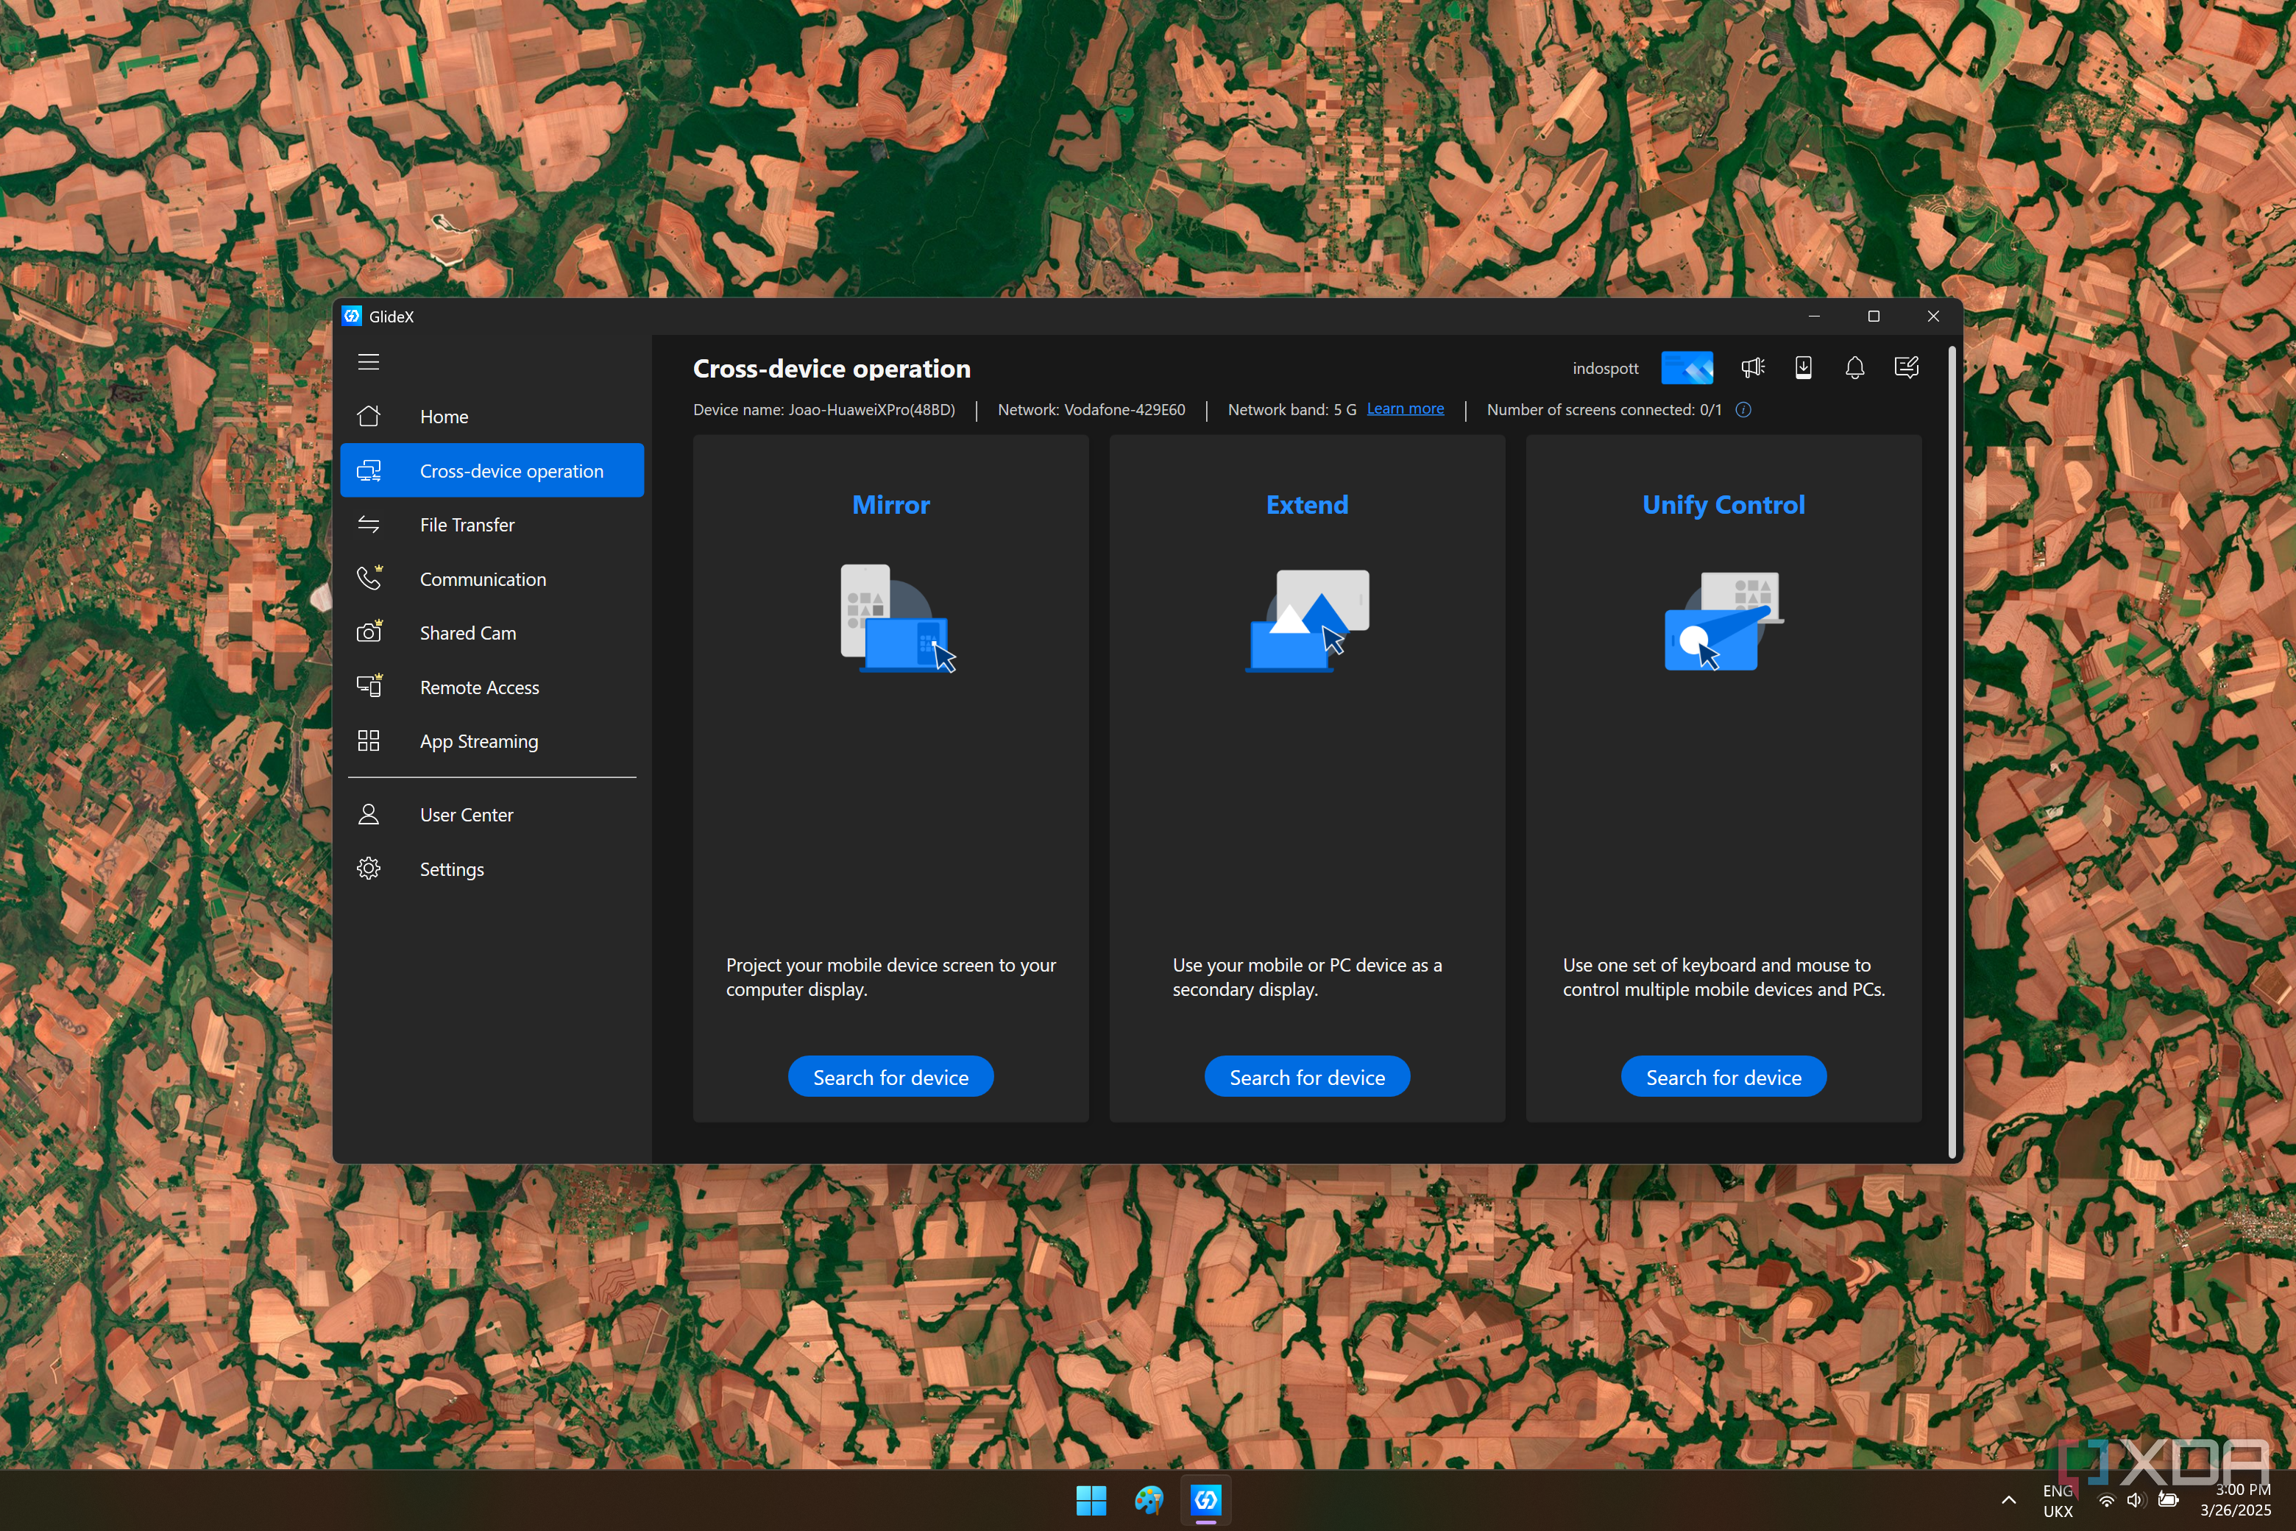Click the info icon next to screens connected
2296x1531 pixels.
(x=1743, y=410)
